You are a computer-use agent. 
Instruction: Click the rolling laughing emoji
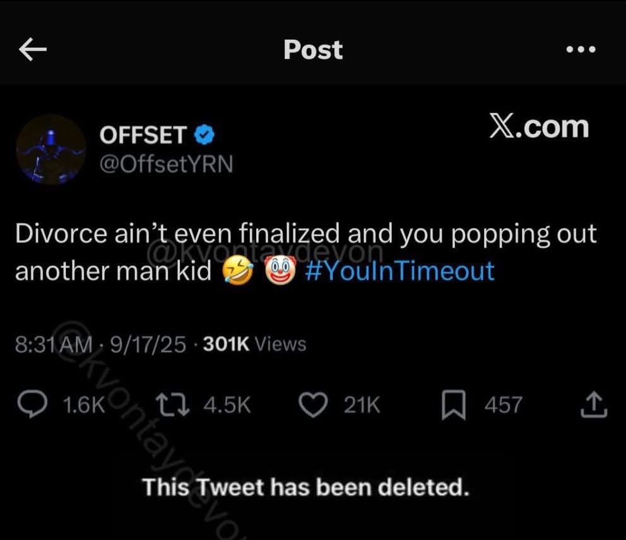[237, 272]
